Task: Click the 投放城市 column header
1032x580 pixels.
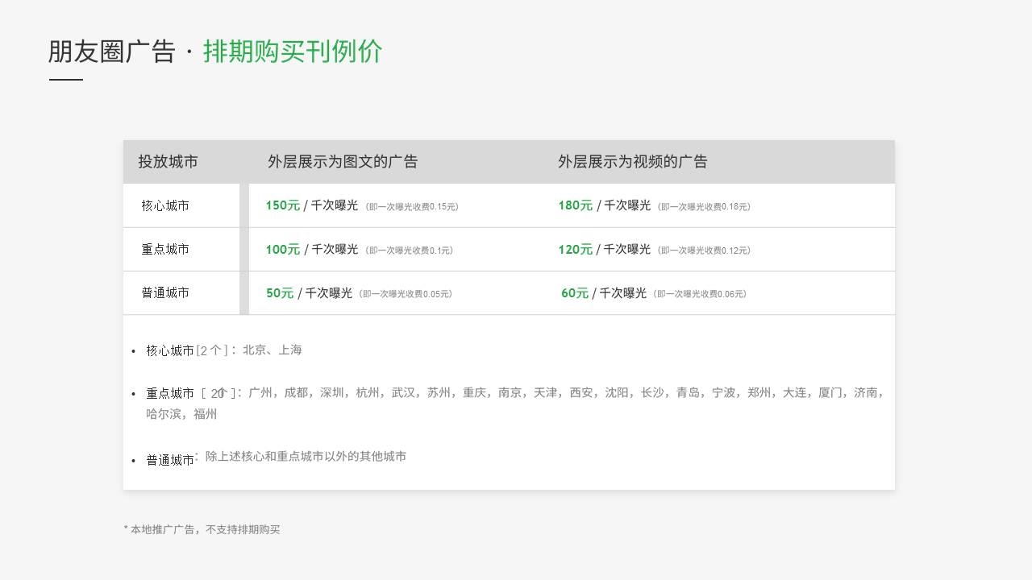Action: coord(168,162)
